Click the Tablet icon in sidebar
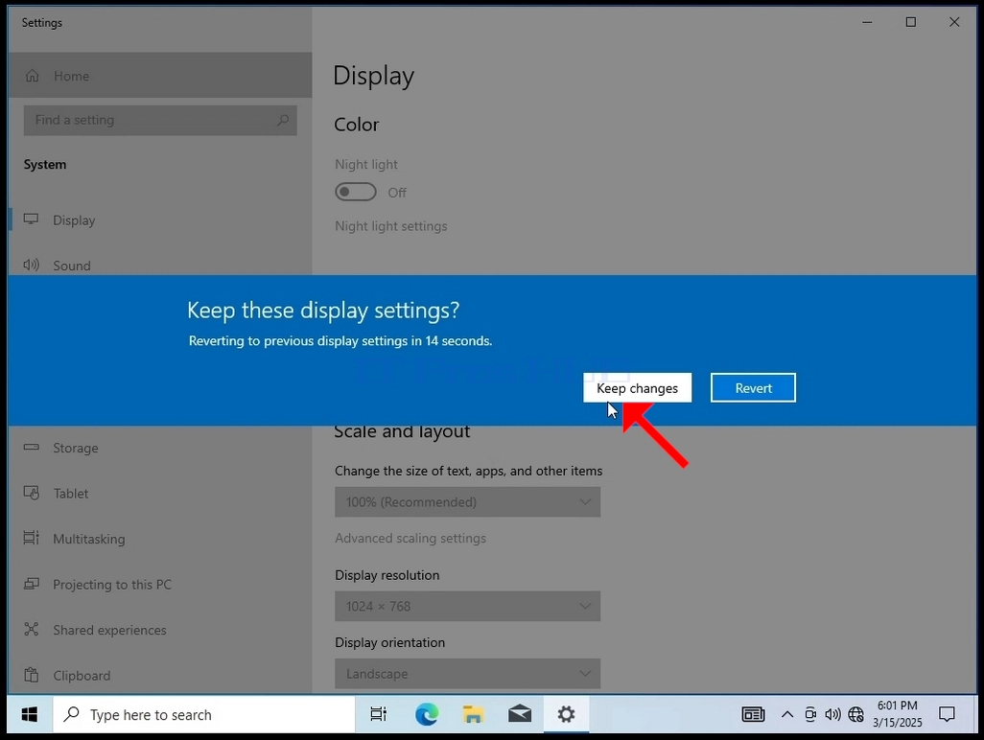The image size is (984, 740). [x=31, y=493]
